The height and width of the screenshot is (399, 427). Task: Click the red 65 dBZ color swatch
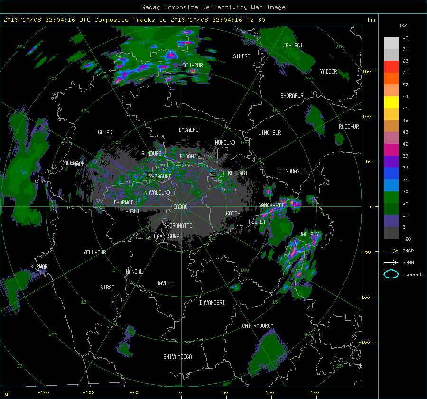[x=391, y=67]
